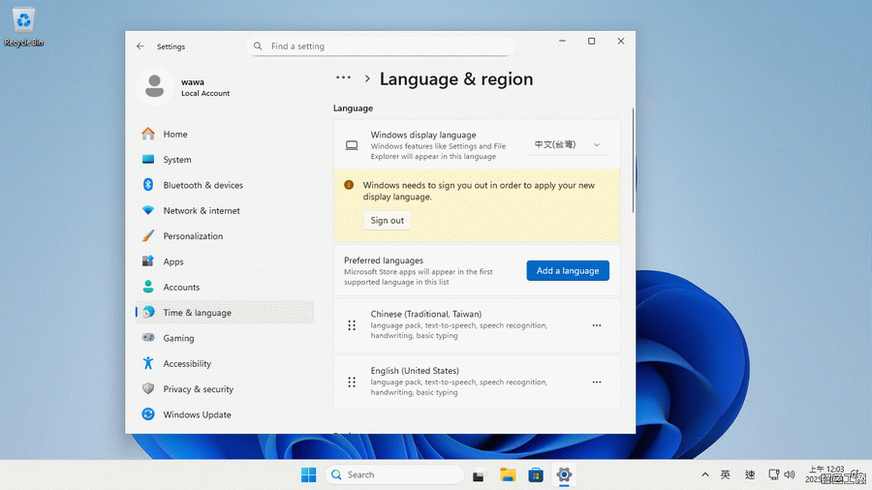Open more options for Chinese (Traditional, Taiwan)
872x490 pixels.
point(597,326)
